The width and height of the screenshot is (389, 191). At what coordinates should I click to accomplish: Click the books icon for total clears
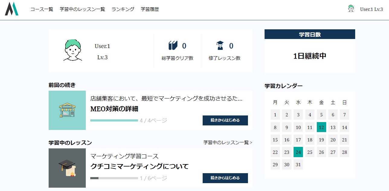(x=173, y=46)
